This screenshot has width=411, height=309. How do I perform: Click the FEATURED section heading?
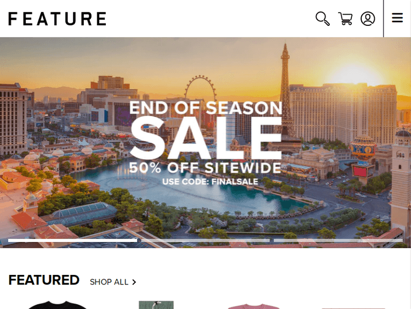click(44, 280)
